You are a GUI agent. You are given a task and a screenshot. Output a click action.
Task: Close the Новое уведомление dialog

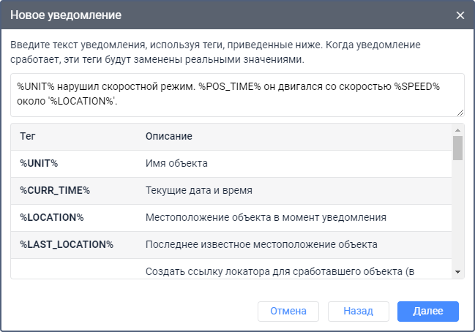click(460, 15)
